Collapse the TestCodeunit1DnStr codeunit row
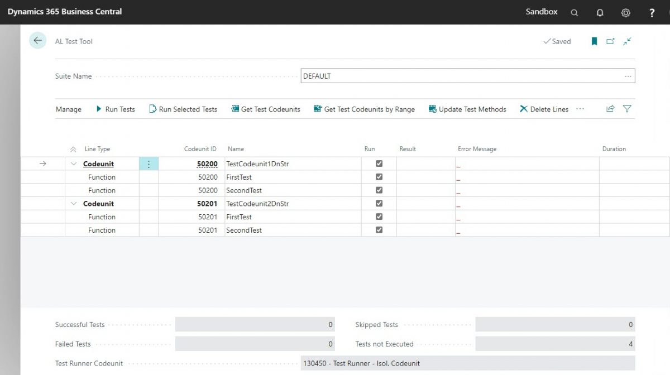 tap(74, 164)
